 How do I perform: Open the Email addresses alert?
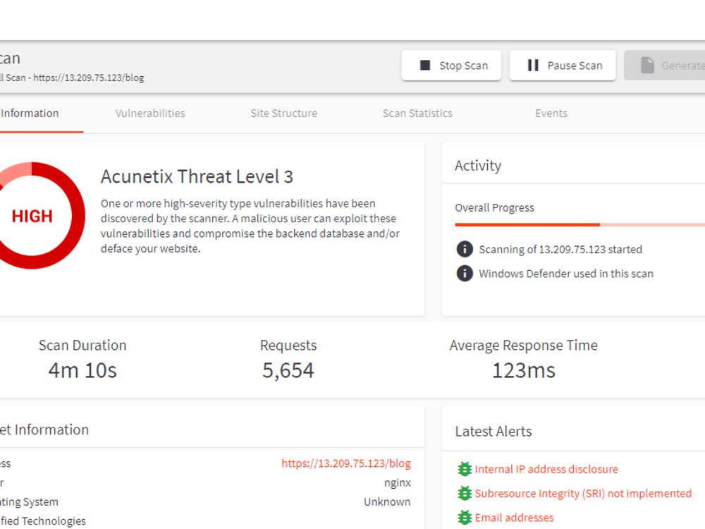click(x=515, y=518)
